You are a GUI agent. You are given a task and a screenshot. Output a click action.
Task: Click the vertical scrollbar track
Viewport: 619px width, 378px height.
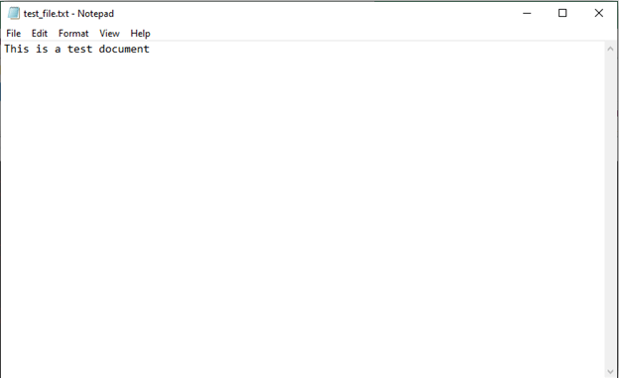(x=610, y=210)
